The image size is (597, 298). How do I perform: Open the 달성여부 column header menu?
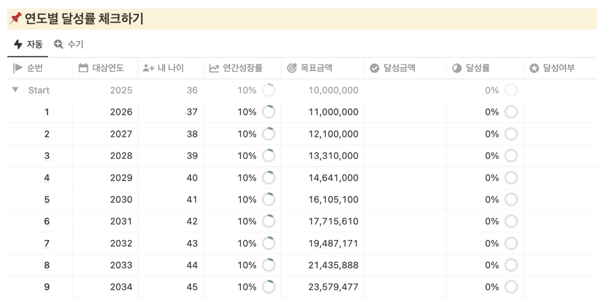point(560,68)
